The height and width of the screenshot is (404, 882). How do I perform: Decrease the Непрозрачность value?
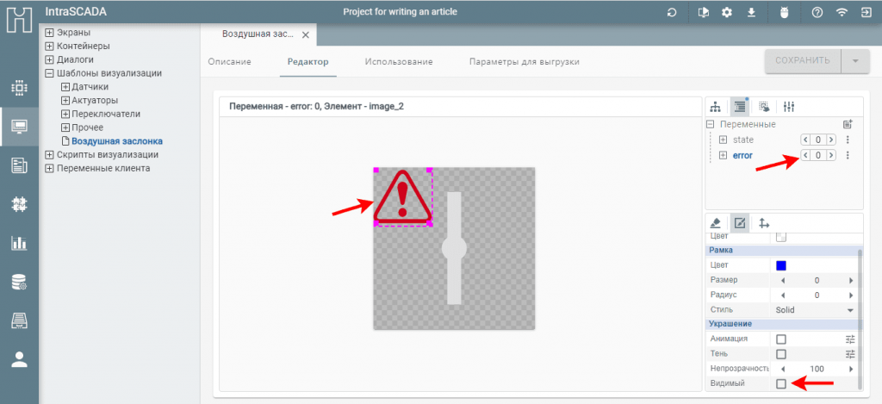[782, 370]
